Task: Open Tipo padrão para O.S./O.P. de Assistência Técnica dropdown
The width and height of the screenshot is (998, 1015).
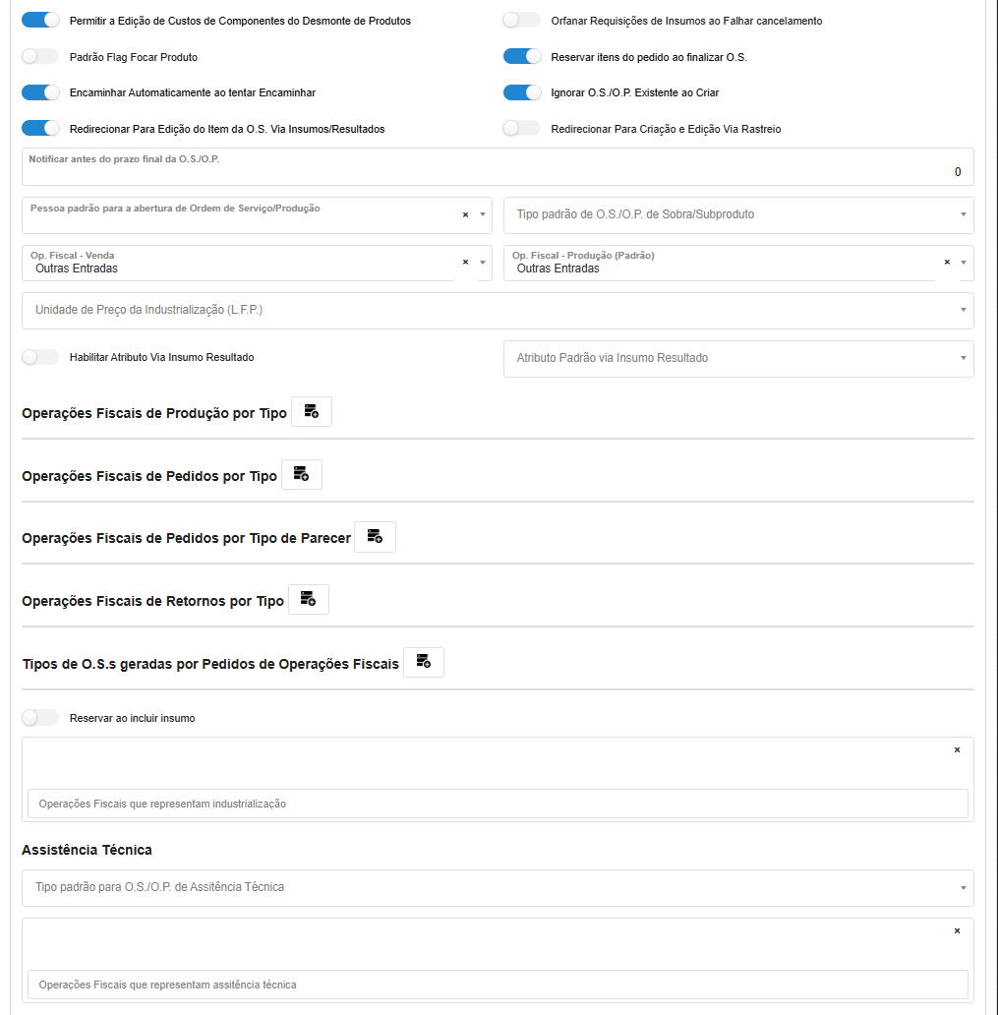Action: [x=498, y=887]
